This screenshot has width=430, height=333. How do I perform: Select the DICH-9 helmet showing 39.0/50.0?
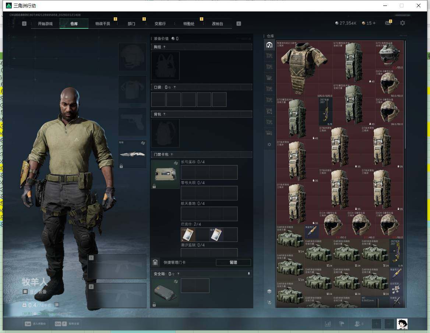click(x=389, y=111)
